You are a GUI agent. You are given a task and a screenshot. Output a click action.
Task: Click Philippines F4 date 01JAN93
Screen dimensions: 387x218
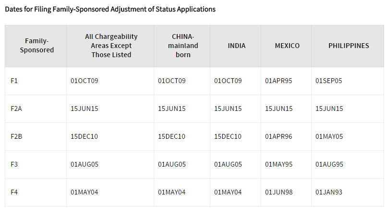329,193
